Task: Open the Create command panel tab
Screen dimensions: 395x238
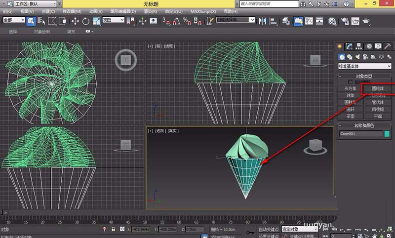Action: tap(340, 46)
